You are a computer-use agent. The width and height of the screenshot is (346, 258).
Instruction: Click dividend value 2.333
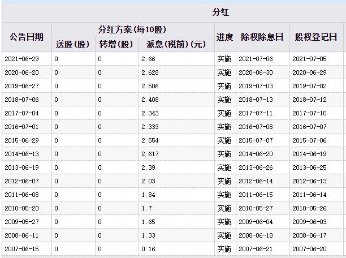pos(150,127)
